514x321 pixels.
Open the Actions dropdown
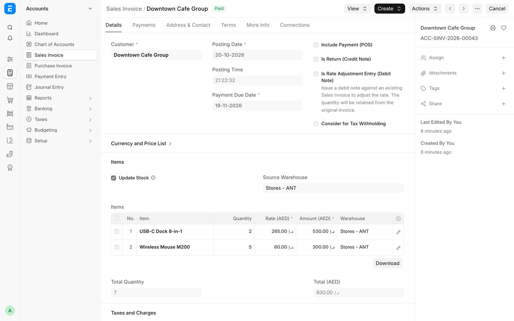(425, 8)
